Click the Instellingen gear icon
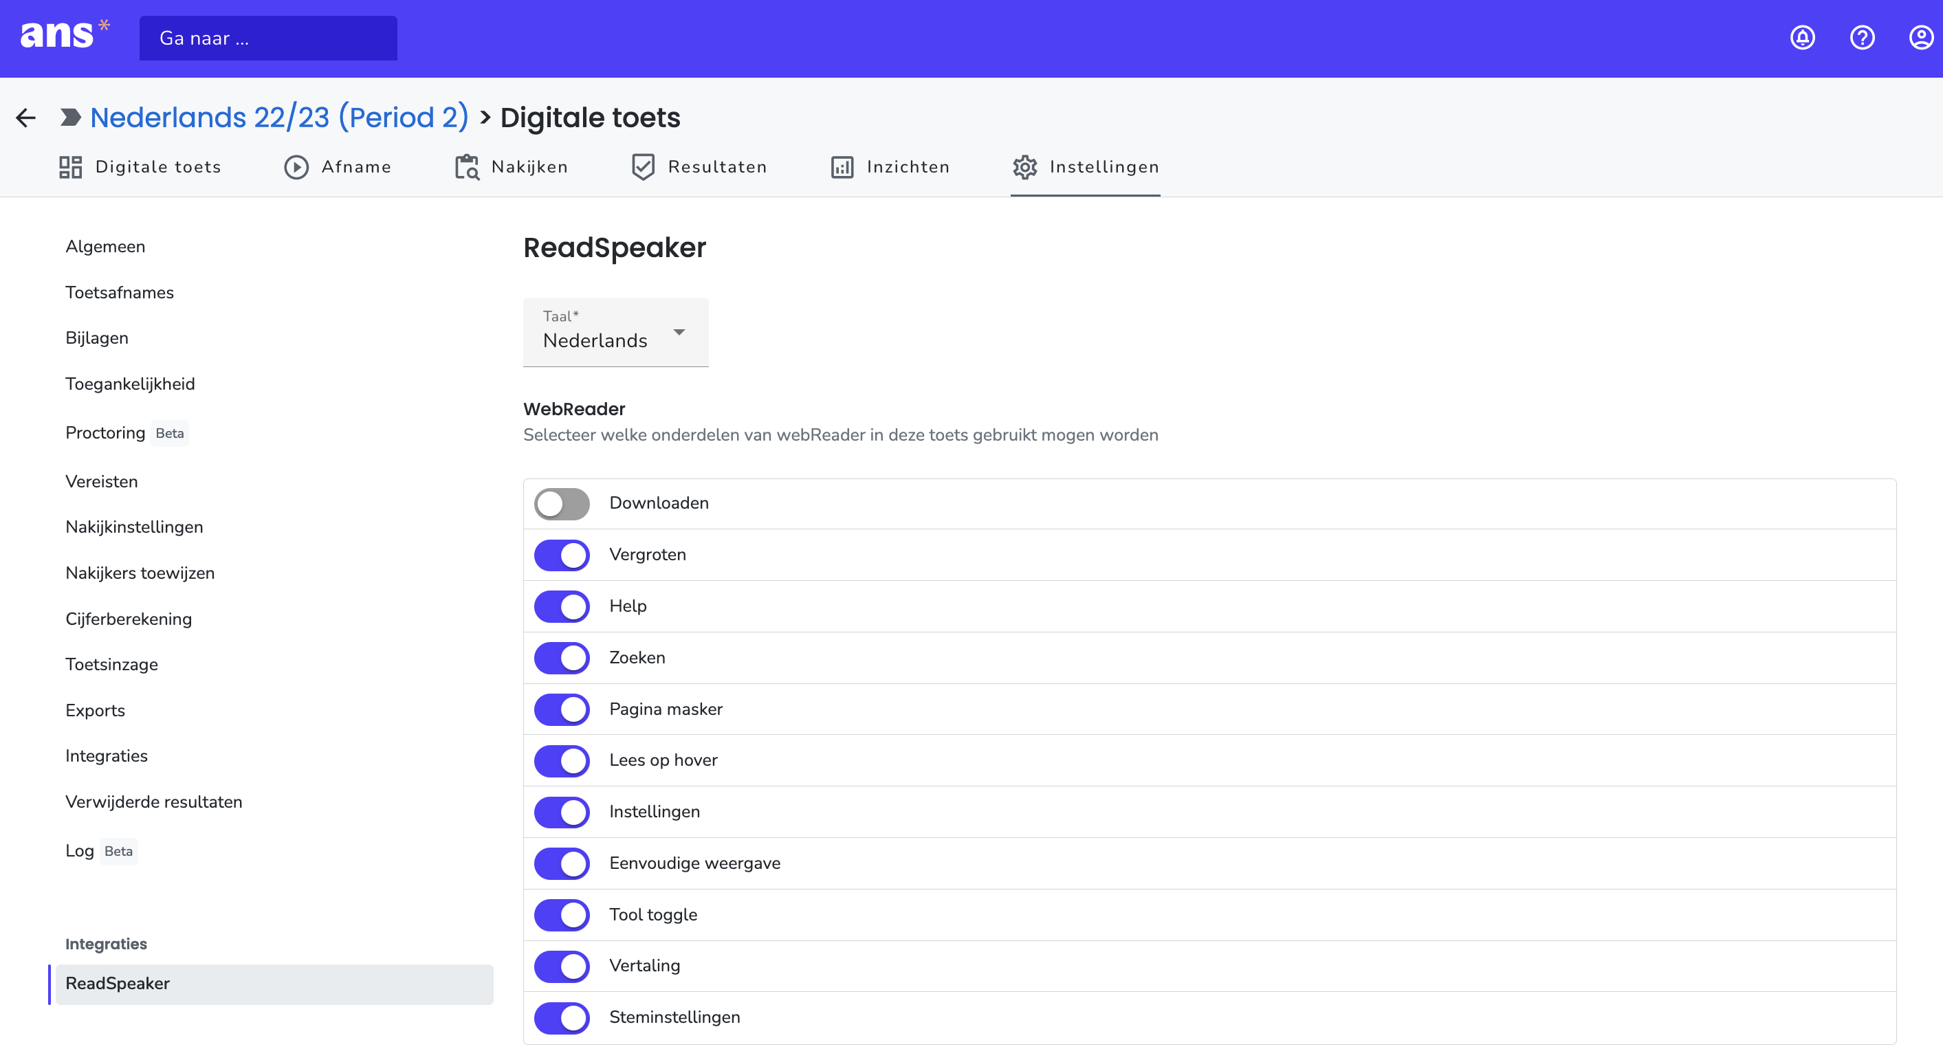Image resolution: width=1943 pixels, height=1060 pixels. coord(1024,166)
